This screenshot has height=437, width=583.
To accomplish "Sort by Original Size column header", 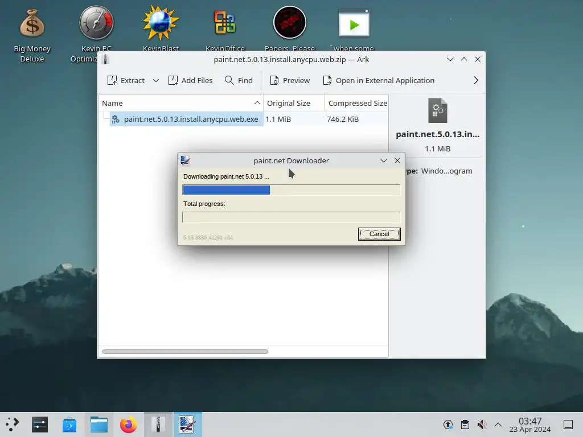I will click(x=294, y=103).
